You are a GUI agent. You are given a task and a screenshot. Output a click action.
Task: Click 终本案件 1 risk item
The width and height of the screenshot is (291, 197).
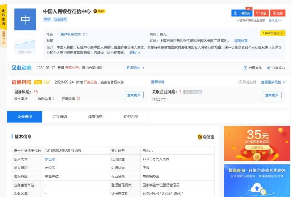[22, 98]
